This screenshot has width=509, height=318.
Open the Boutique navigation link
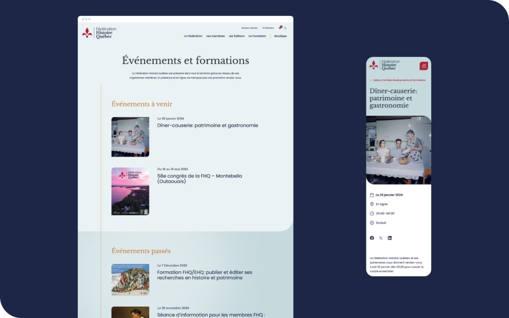point(280,36)
